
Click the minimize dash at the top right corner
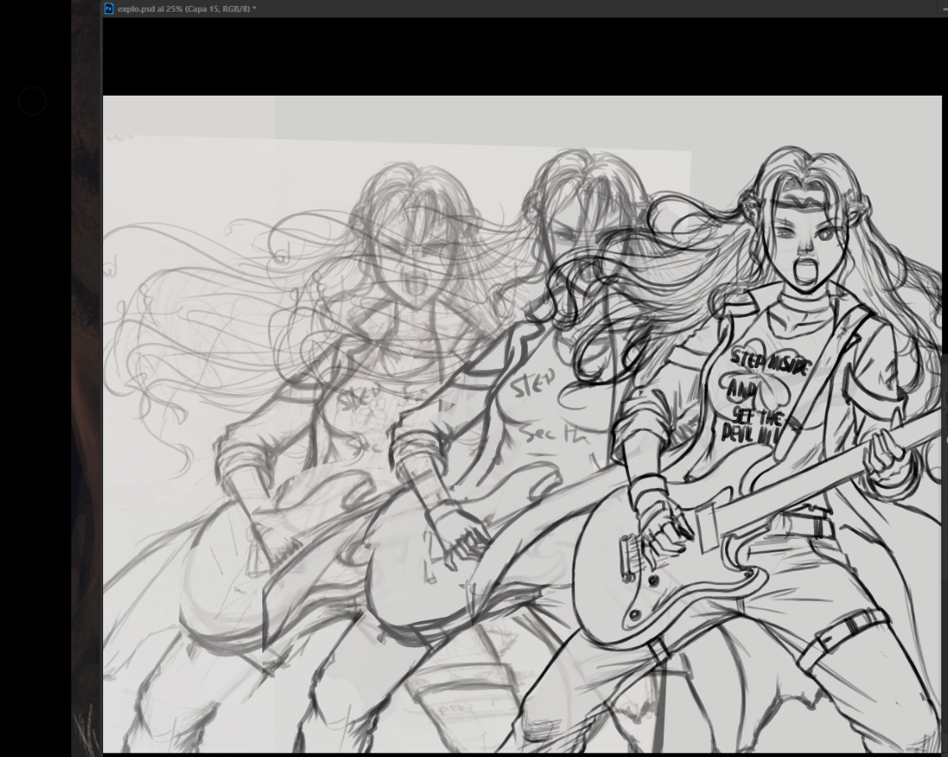[944, 9]
